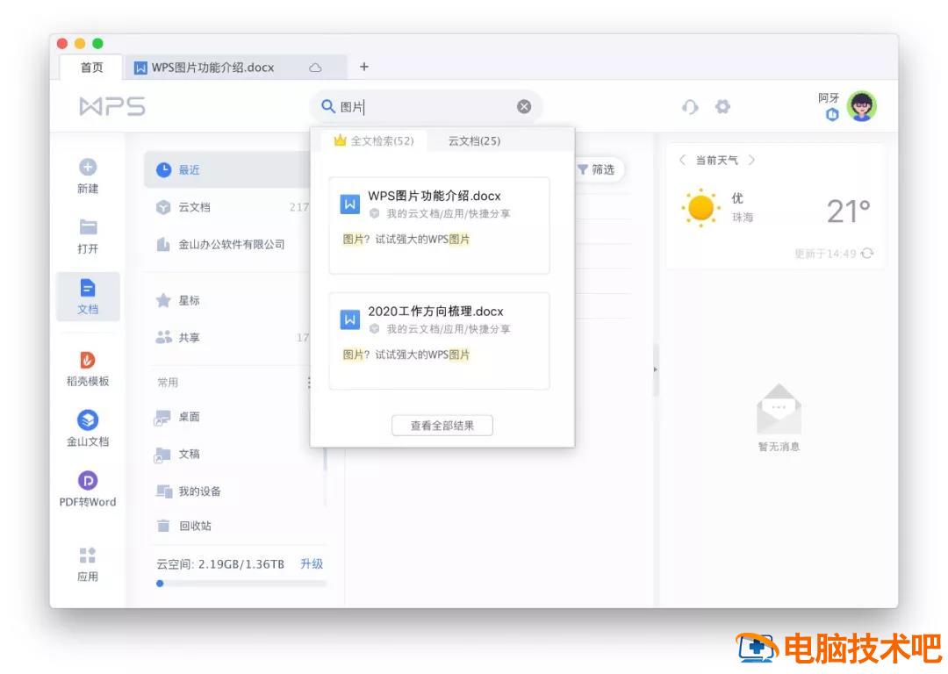Open 稻壳模板 template icon
This screenshot has height=674, width=948.
(x=88, y=361)
